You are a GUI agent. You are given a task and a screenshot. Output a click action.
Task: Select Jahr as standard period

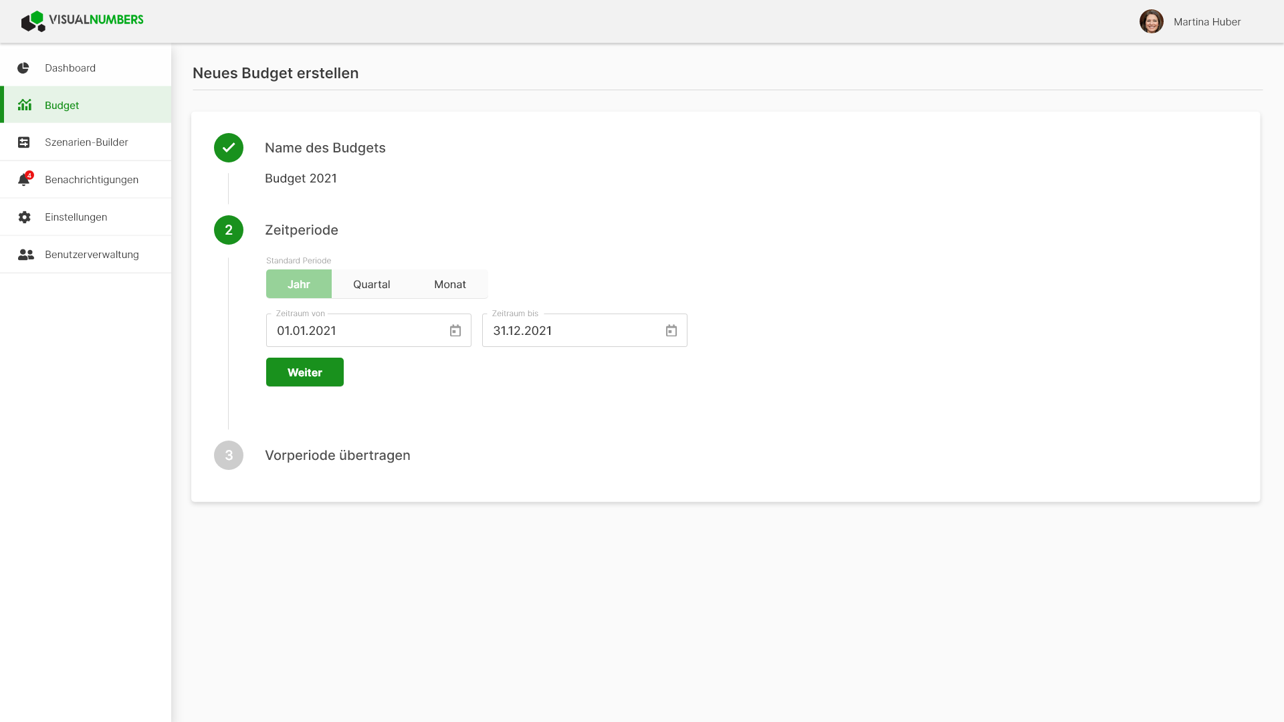coord(299,284)
